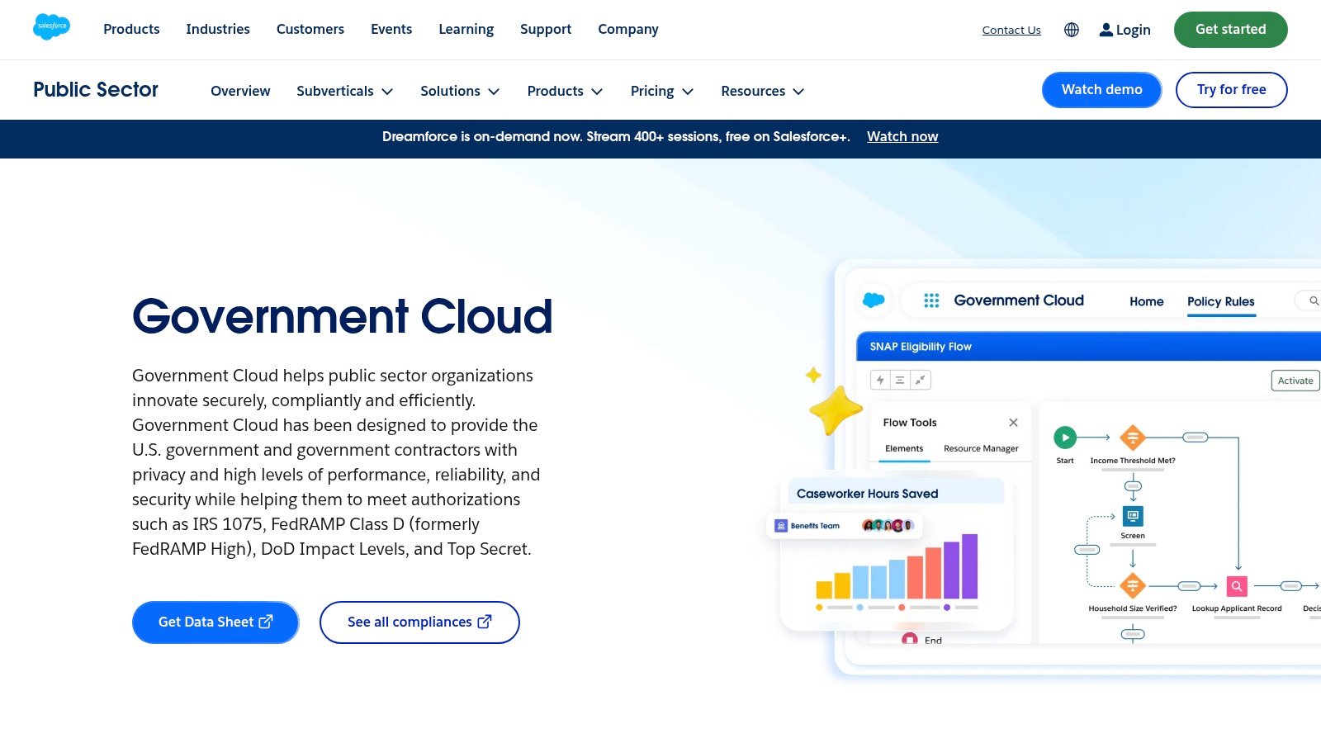Screen dimensions: 1321x743
Task: Switch to the Policy Rules tab
Action: coord(1221,301)
